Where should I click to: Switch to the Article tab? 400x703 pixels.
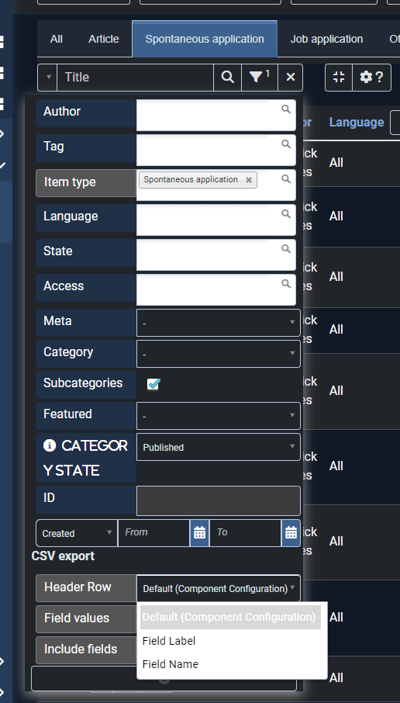tap(103, 39)
